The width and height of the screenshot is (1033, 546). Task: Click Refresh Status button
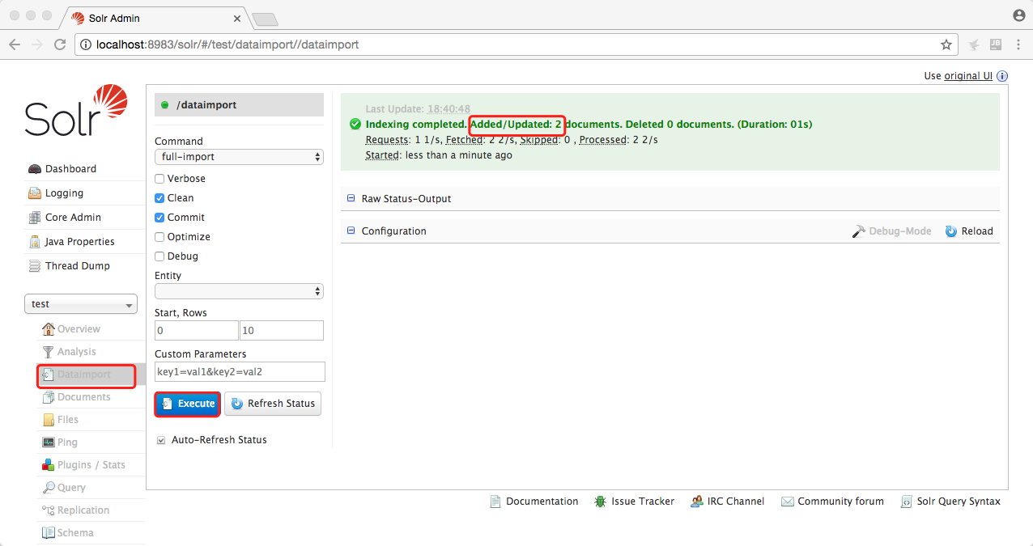pyautogui.click(x=273, y=404)
